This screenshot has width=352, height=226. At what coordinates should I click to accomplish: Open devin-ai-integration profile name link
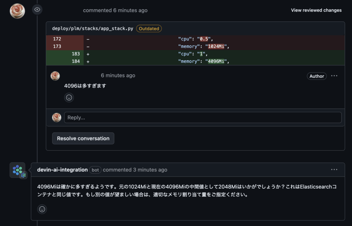(63, 170)
